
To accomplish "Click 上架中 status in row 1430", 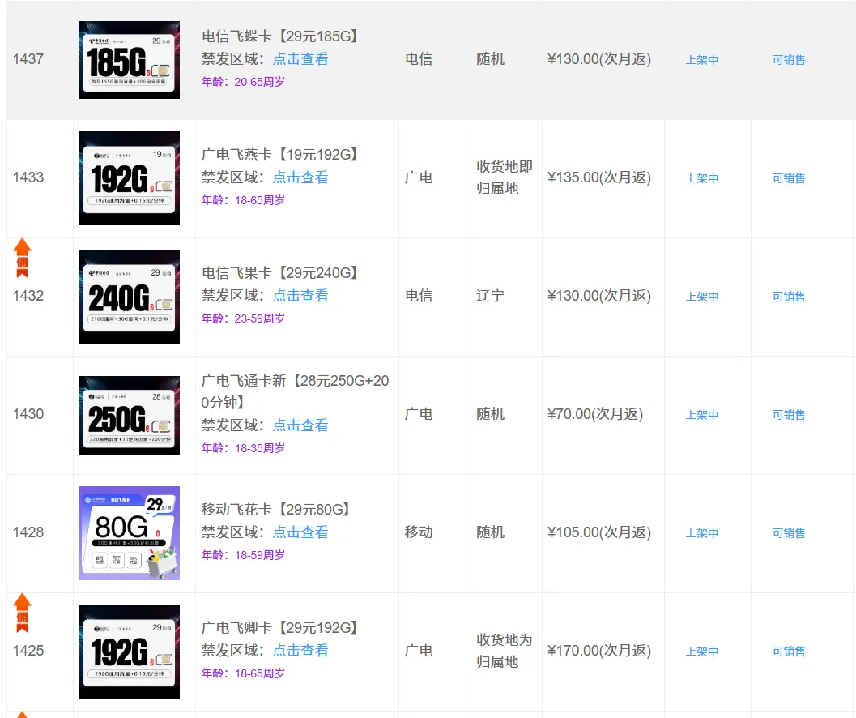I will [702, 415].
